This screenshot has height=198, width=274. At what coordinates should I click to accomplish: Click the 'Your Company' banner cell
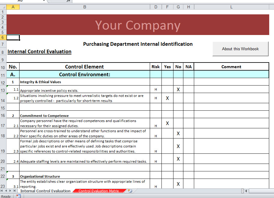pos(138,25)
